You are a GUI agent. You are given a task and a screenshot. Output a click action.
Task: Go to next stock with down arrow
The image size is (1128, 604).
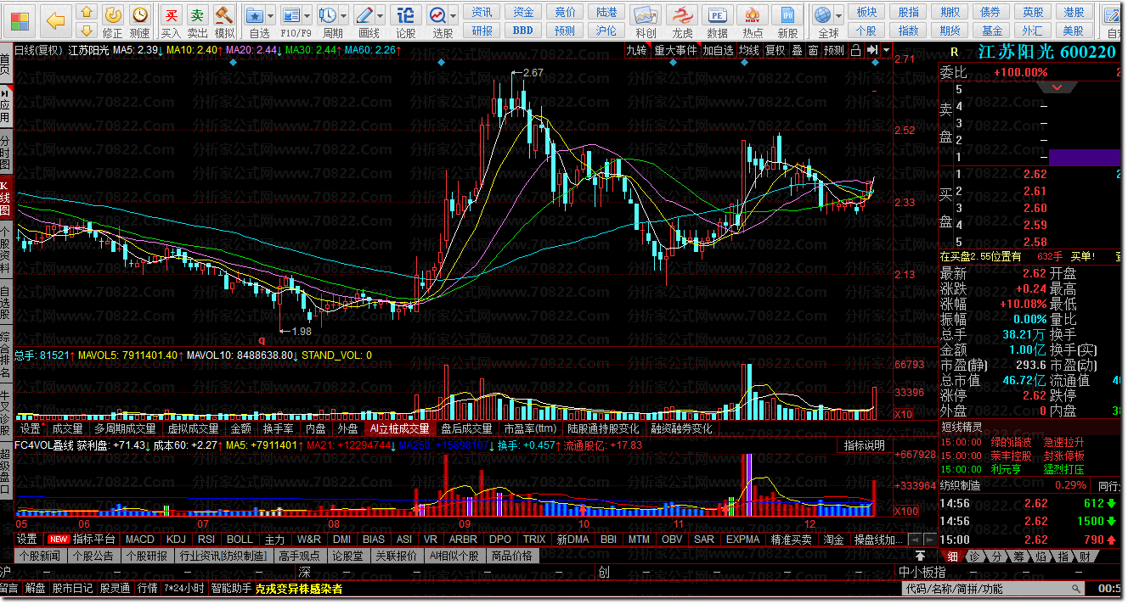coord(86,30)
